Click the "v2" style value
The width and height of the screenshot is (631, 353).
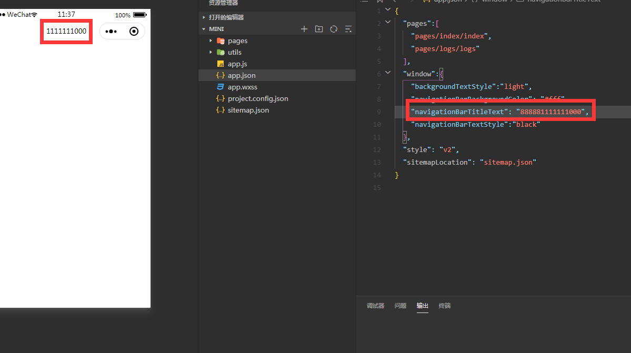pos(447,149)
